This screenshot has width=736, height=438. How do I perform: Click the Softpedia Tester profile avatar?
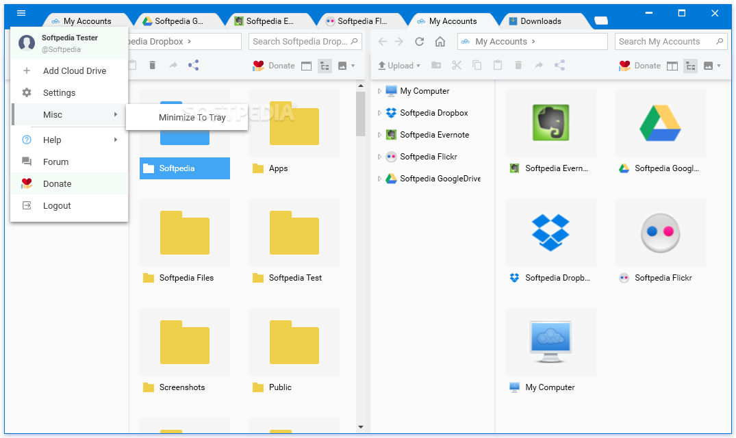tap(26, 43)
